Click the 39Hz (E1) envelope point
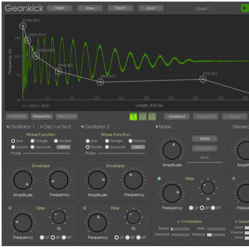Viewport: 249px width, 249px height. pyautogui.click(x=100, y=82)
